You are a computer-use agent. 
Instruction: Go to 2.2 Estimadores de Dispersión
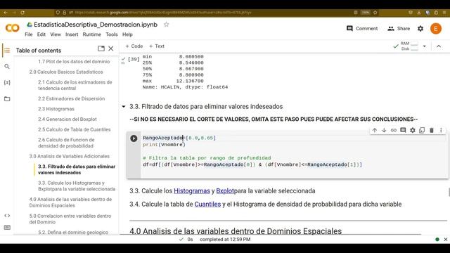pyautogui.click(x=72, y=98)
